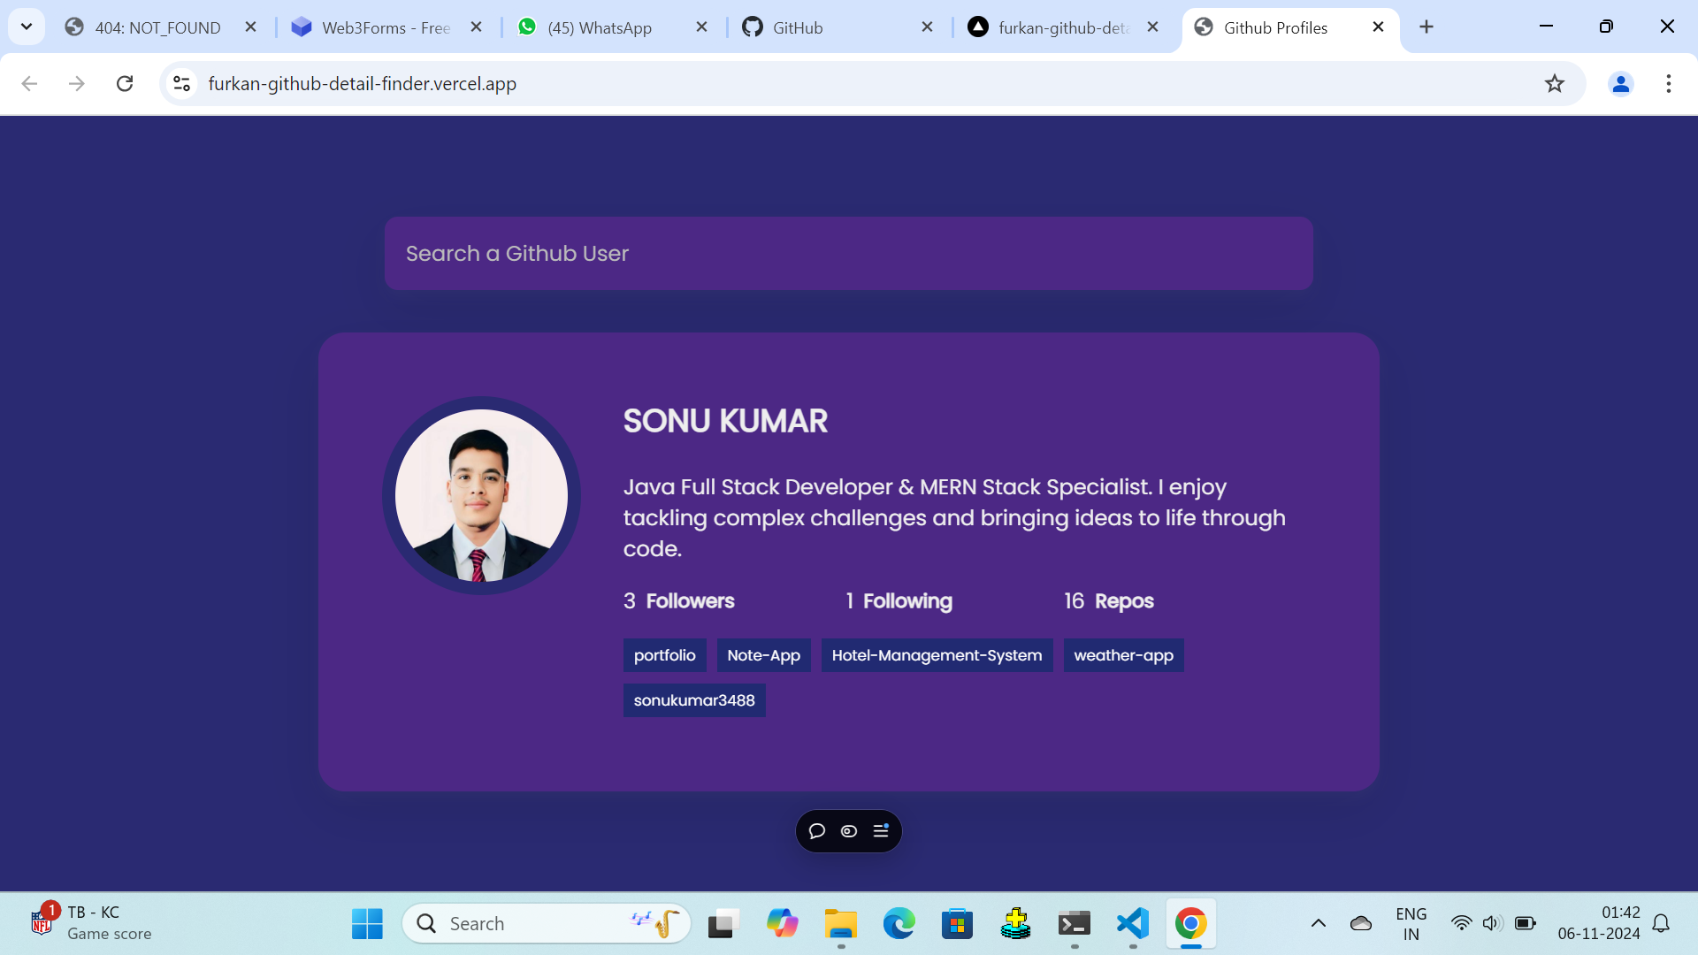Viewport: 1698px width, 955px height.
Task: Expand the tab search dropdown arrow
Action: point(27,27)
